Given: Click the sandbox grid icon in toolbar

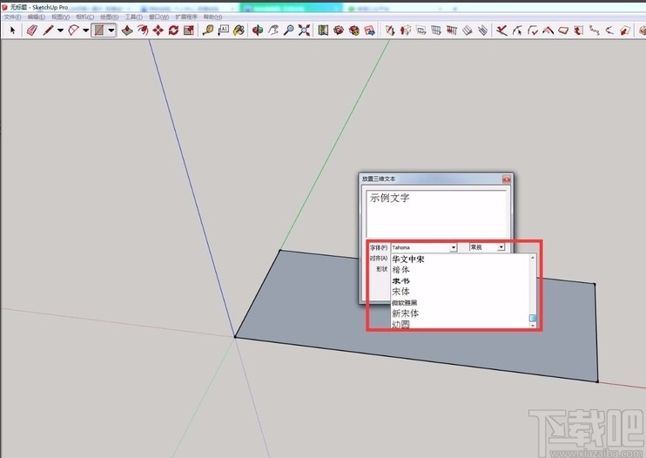Looking at the screenshot, I should click(x=436, y=30).
